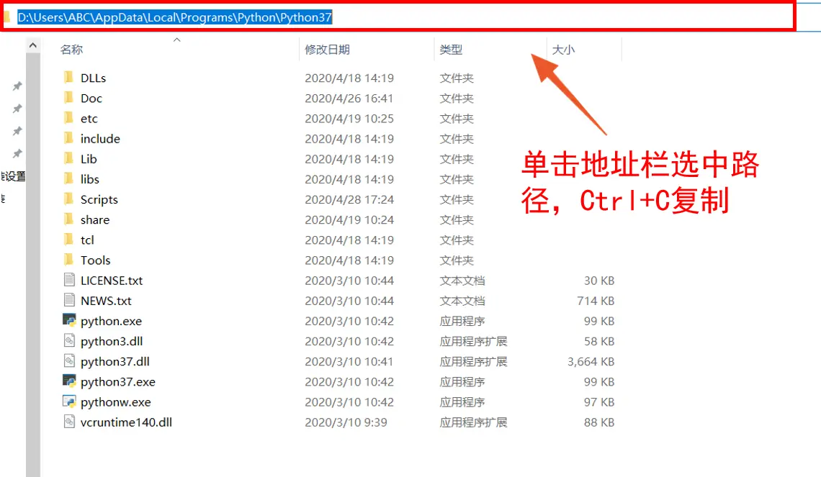Click the tcl folder icon
The height and width of the screenshot is (477, 821).
tap(68, 240)
